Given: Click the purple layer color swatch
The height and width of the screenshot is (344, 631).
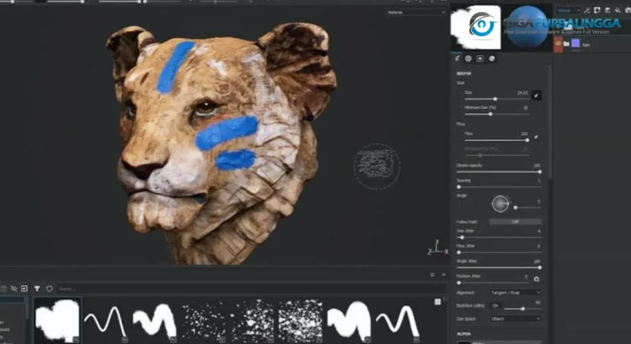Looking at the screenshot, I should tap(576, 44).
